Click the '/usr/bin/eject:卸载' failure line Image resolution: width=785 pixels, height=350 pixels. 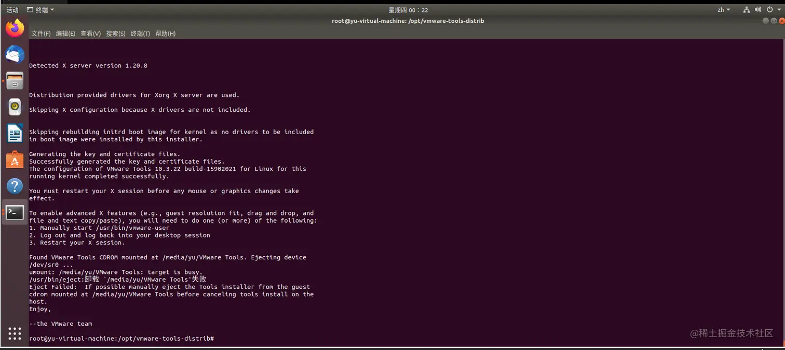(118, 280)
